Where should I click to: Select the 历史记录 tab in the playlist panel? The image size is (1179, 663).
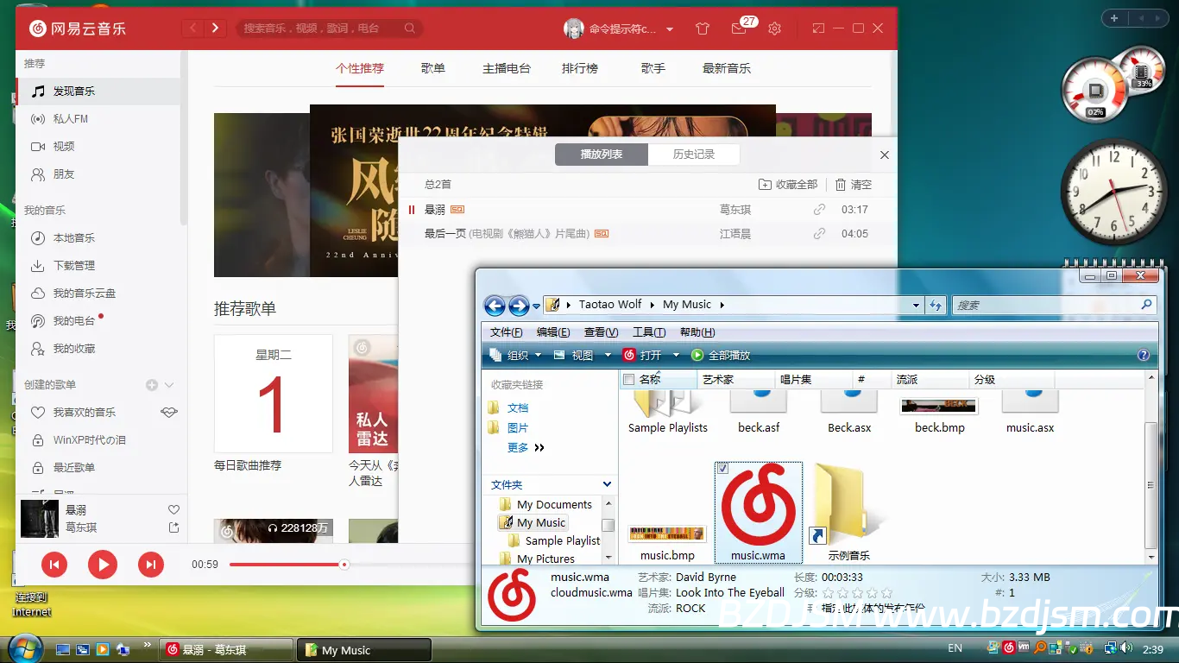coord(694,155)
